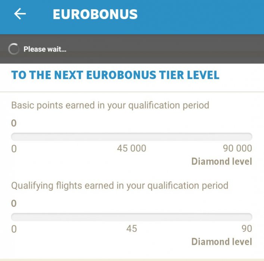Select 'To the next EuroBonus tier level' heading

pyautogui.click(x=115, y=75)
